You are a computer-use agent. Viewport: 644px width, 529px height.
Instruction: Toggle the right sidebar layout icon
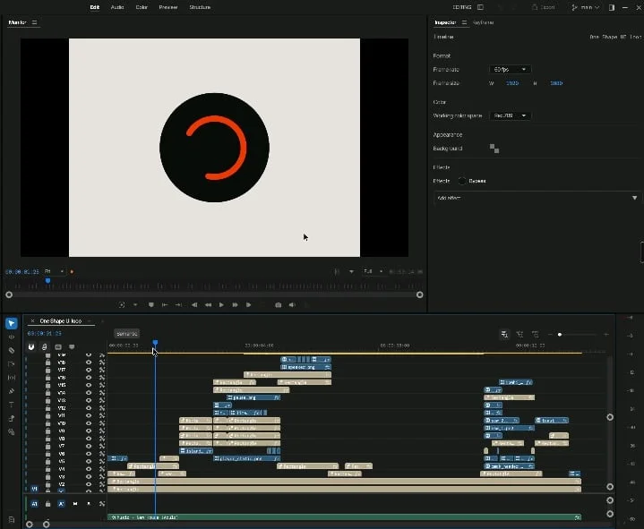(612, 7)
